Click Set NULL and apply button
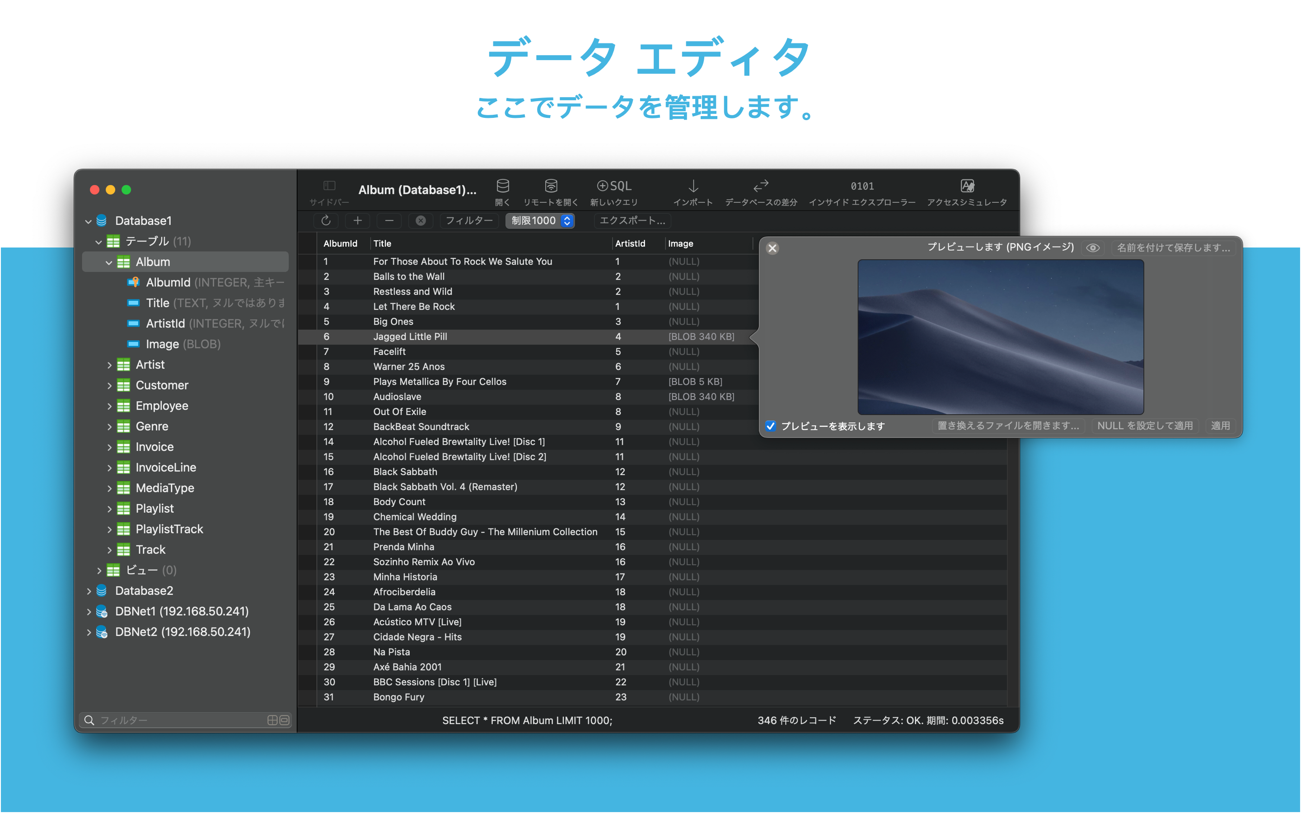1301x813 pixels. click(x=1145, y=426)
